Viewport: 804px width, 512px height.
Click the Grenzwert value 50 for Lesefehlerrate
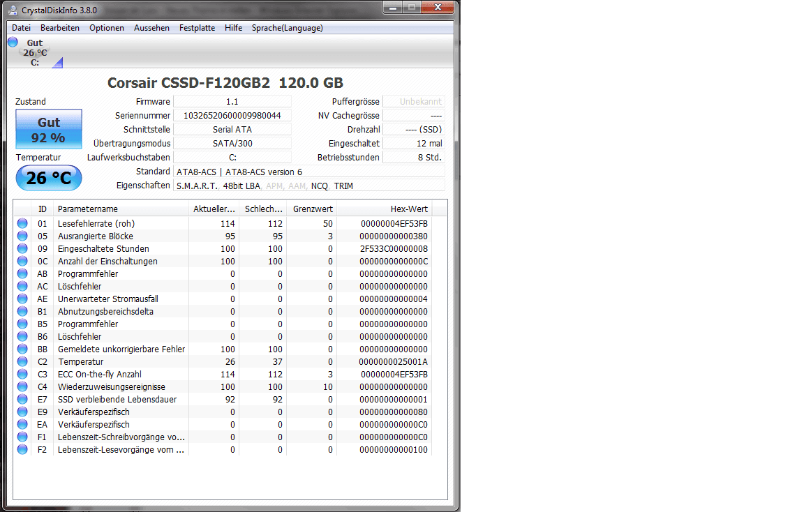coord(327,223)
